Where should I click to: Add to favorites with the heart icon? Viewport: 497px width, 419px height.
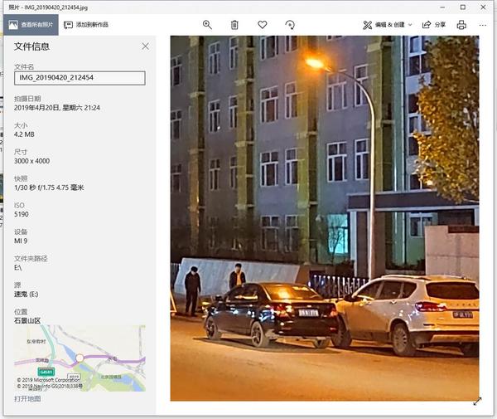(262, 24)
